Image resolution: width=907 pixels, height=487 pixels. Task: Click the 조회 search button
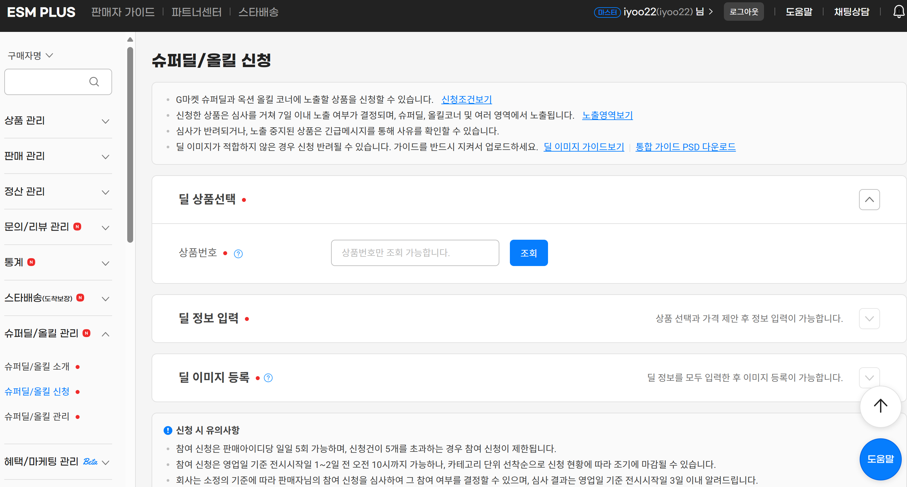pyautogui.click(x=528, y=253)
